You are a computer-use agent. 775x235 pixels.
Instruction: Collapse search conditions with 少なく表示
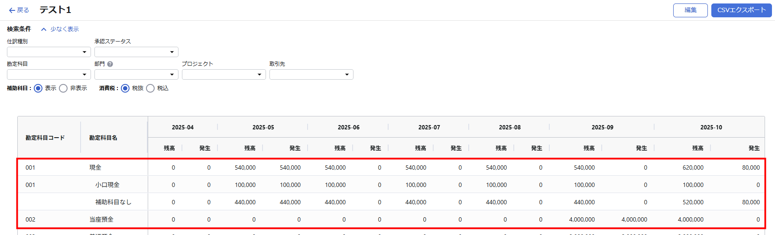60,29
